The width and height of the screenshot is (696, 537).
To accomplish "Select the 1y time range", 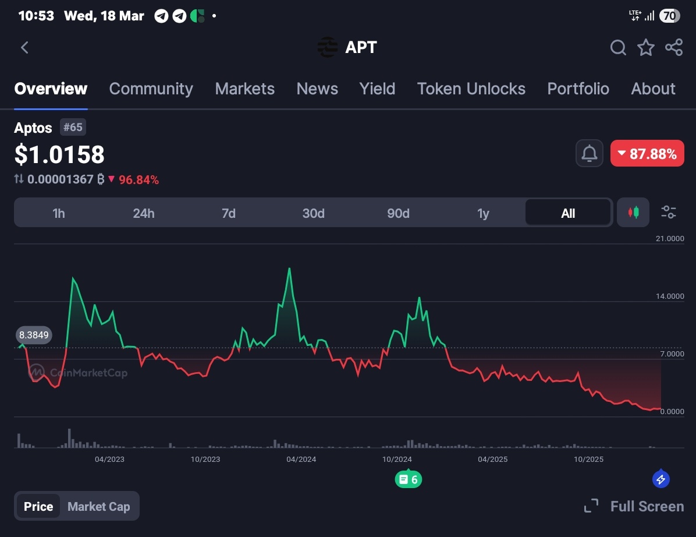I will point(483,213).
